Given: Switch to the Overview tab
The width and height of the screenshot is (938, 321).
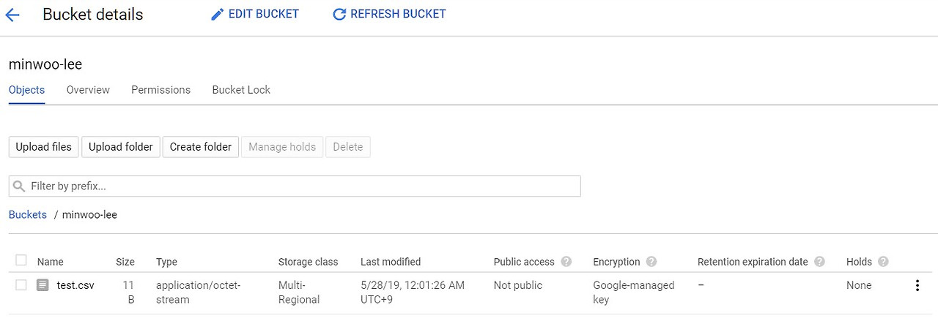Looking at the screenshot, I should 88,90.
